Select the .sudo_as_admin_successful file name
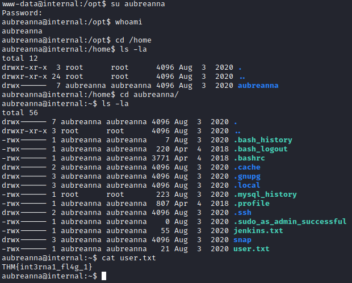 [290, 221]
